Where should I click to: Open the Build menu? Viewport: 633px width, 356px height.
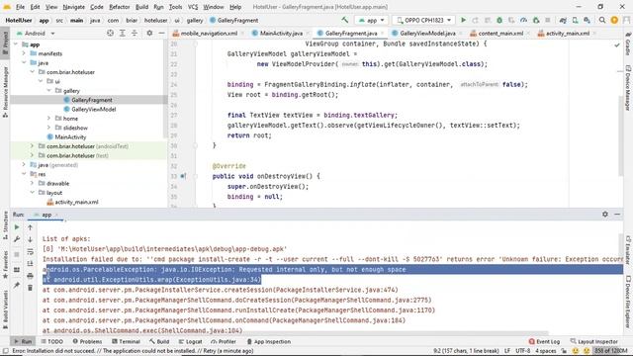[141, 7]
